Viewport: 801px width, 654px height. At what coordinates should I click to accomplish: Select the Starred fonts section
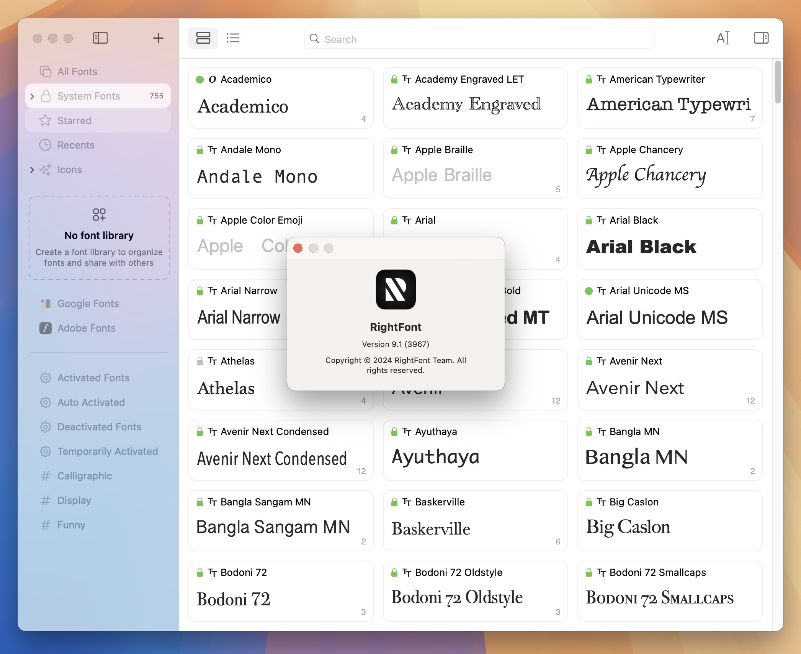74,120
